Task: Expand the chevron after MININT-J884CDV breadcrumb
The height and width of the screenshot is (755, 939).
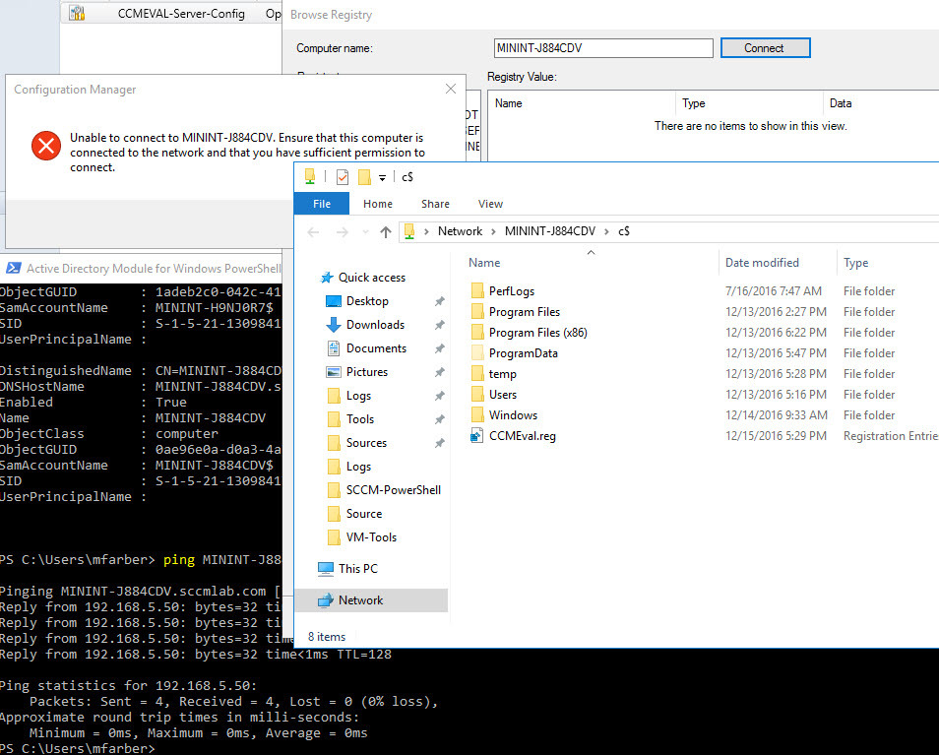Action: (606, 231)
